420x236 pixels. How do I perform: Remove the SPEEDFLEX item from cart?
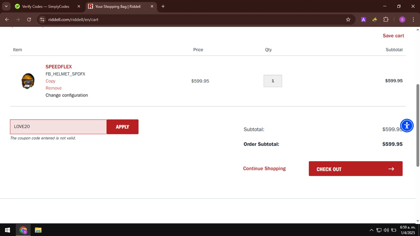coord(53,88)
